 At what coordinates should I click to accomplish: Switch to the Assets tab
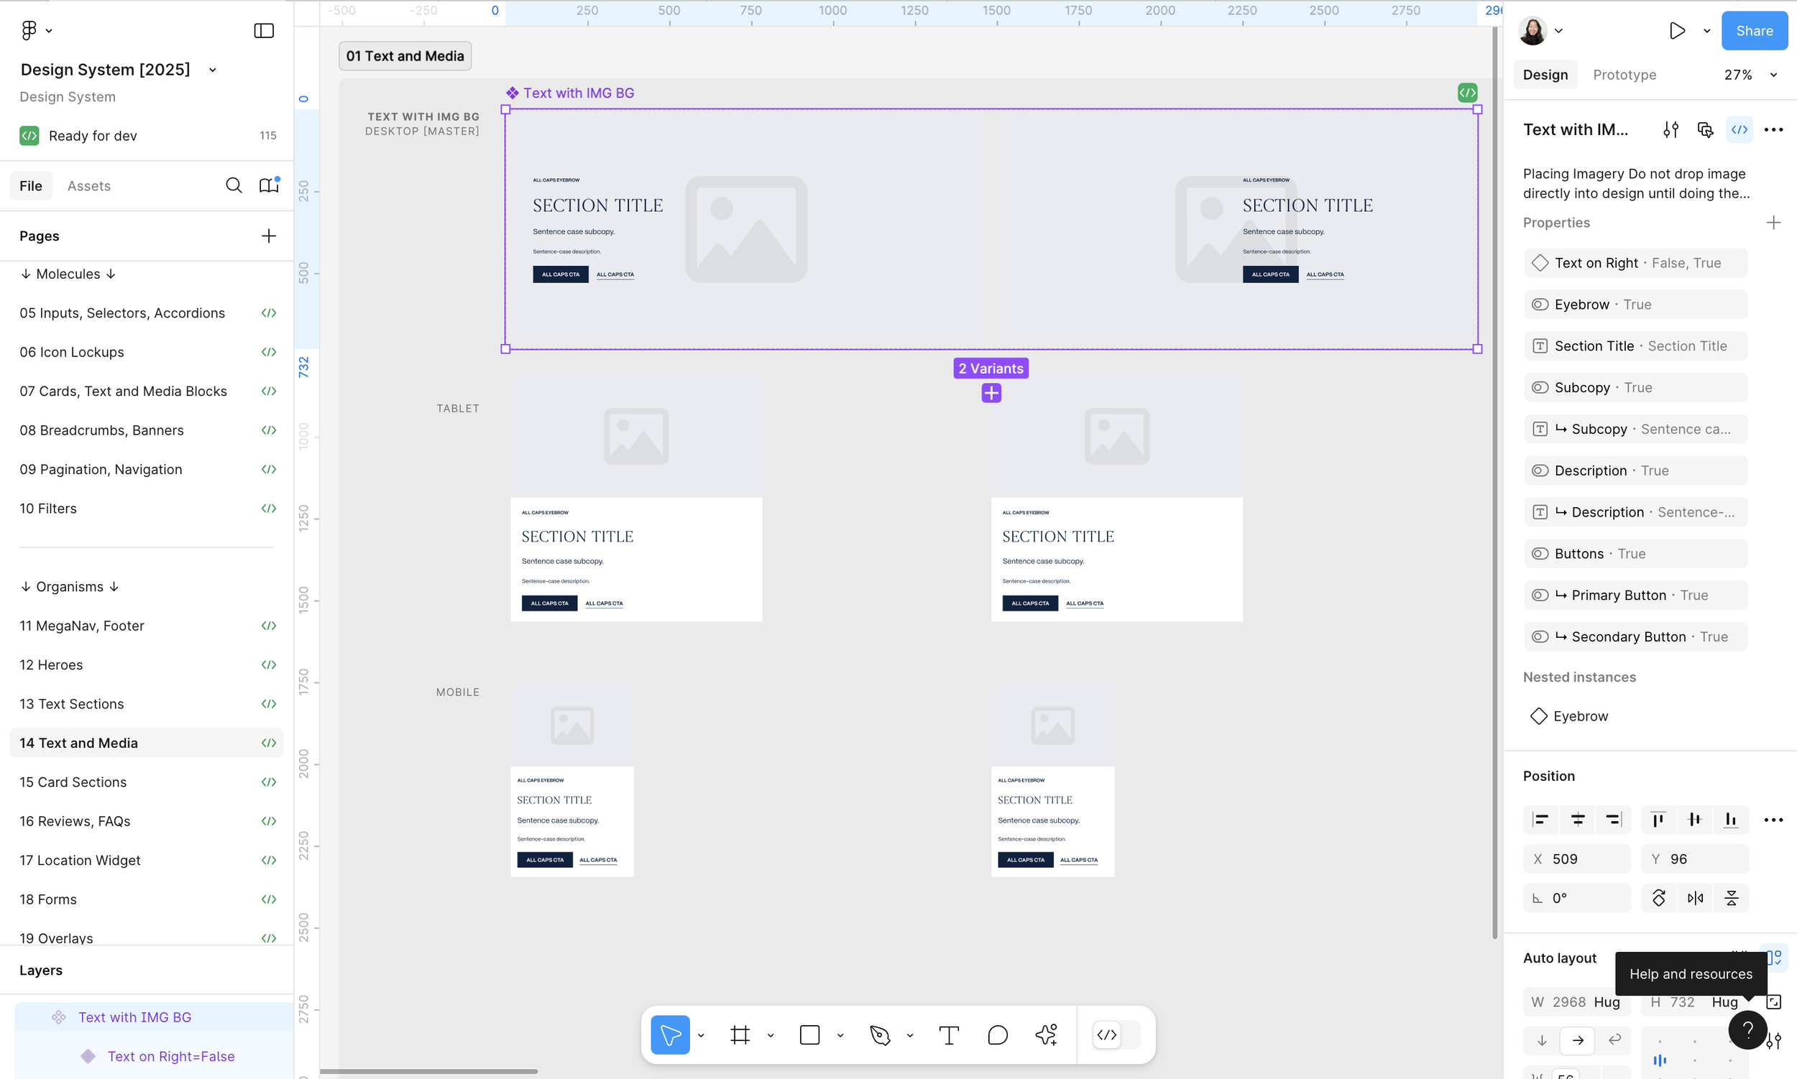88,186
